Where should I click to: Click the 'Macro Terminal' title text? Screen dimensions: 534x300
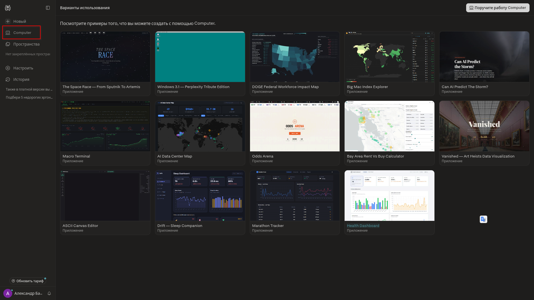coord(76,156)
